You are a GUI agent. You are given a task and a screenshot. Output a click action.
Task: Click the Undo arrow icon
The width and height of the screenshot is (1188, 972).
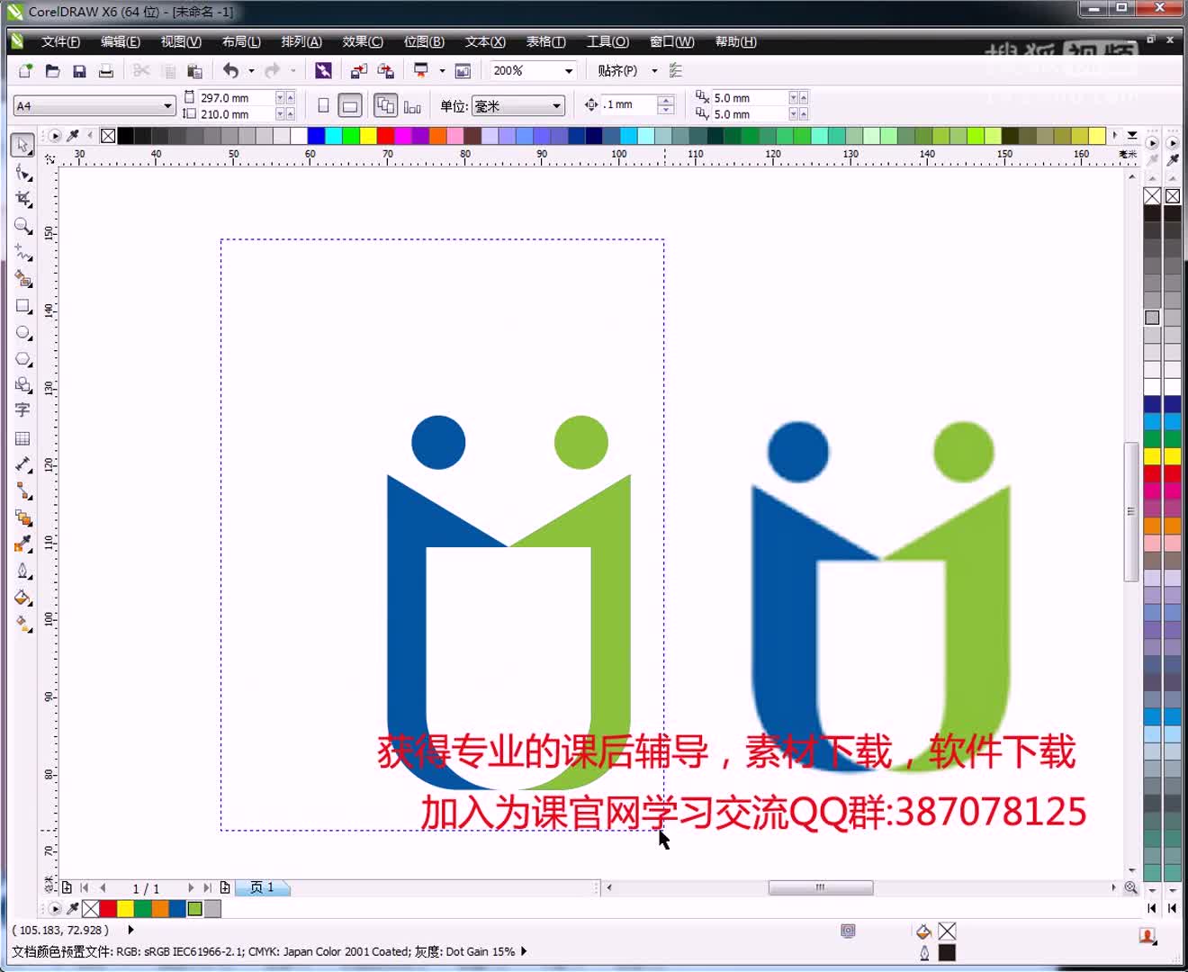(x=230, y=70)
